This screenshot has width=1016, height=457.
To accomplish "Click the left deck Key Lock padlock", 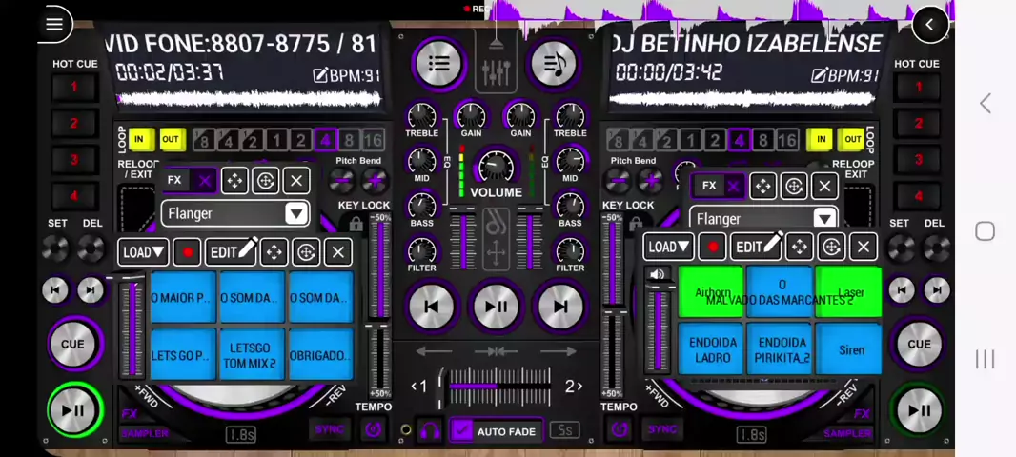I will pyautogui.click(x=356, y=225).
